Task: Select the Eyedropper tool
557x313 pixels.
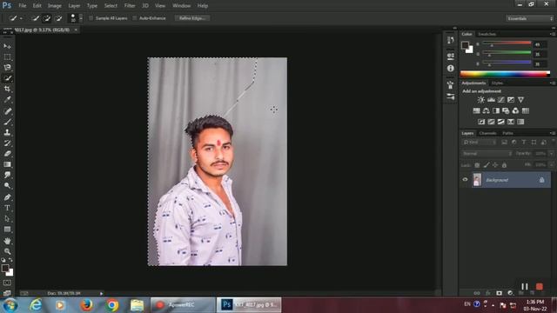Action: tap(7, 100)
